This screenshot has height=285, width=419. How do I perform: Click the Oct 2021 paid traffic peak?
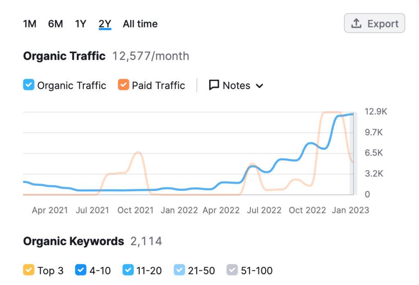coord(138,153)
